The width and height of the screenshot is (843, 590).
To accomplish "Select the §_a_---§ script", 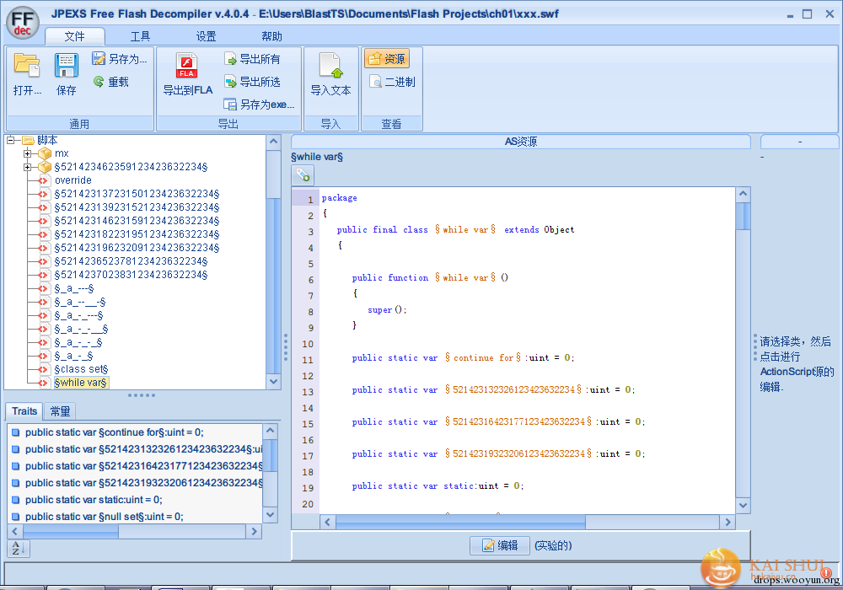I will pyautogui.click(x=74, y=288).
